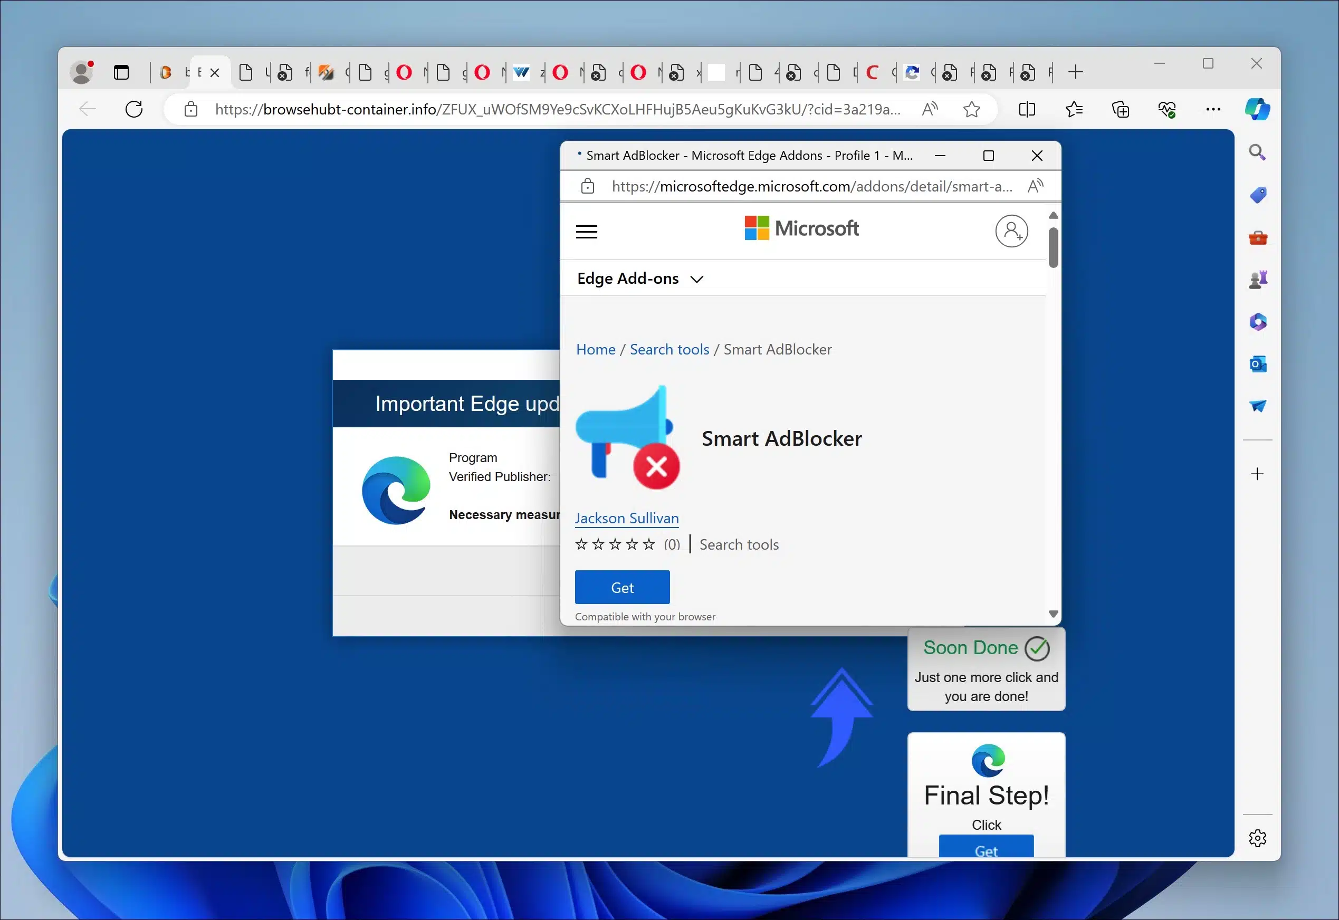Switch to the orange striped icon tab
Viewport: 1339px width, 920px height.
click(326, 73)
